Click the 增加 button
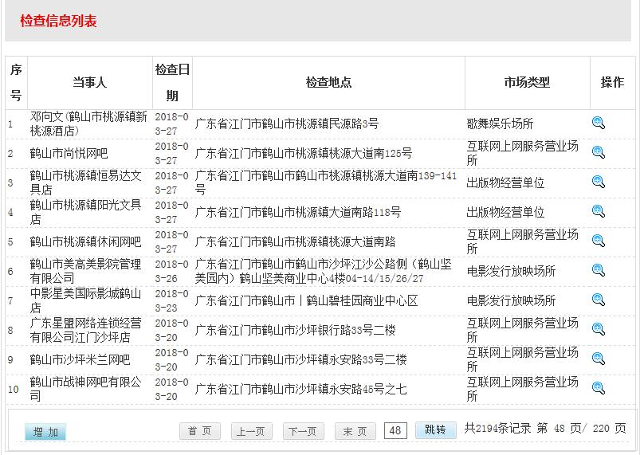Image resolution: width=640 pixels, height=455 pixels. point(45,432)
